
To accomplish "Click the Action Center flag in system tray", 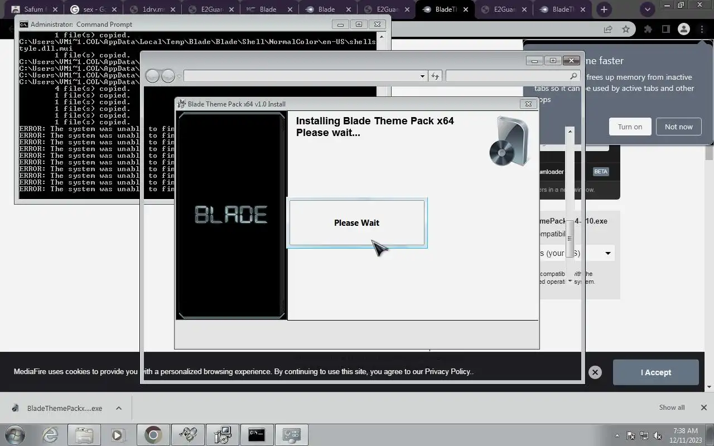I will [x=631, y=435].
